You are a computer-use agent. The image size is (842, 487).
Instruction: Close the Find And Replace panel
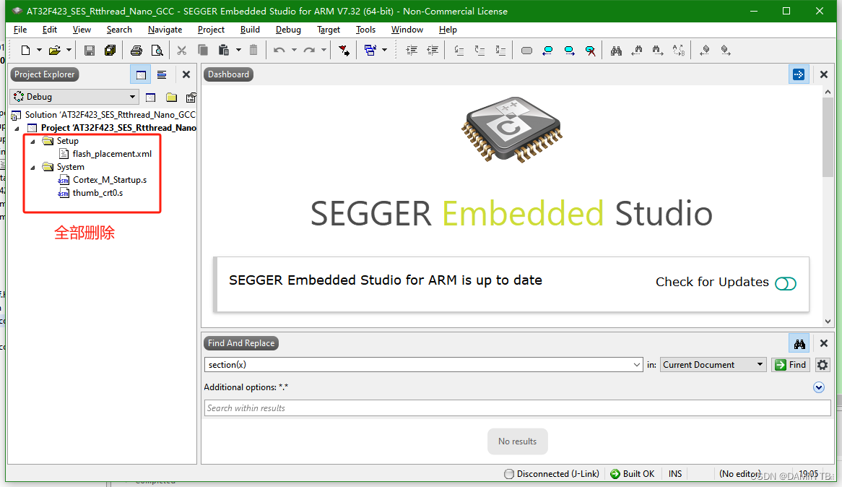824,343
